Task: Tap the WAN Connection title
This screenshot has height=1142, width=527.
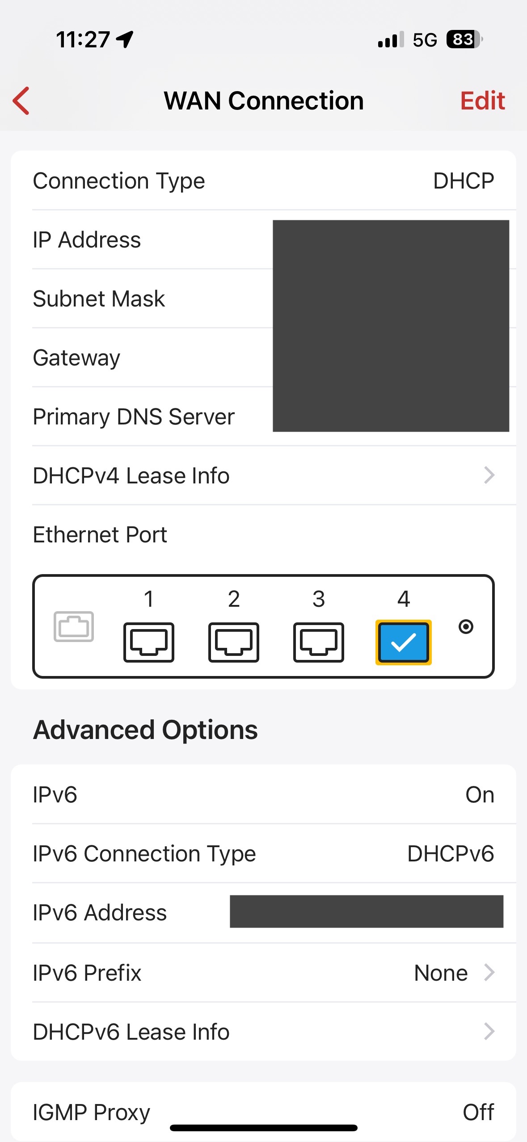Action: [263, 101]
